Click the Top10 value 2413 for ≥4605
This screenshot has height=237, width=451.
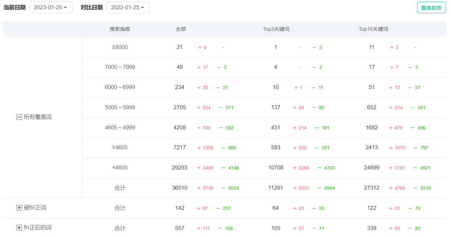(x=372, y=148)
